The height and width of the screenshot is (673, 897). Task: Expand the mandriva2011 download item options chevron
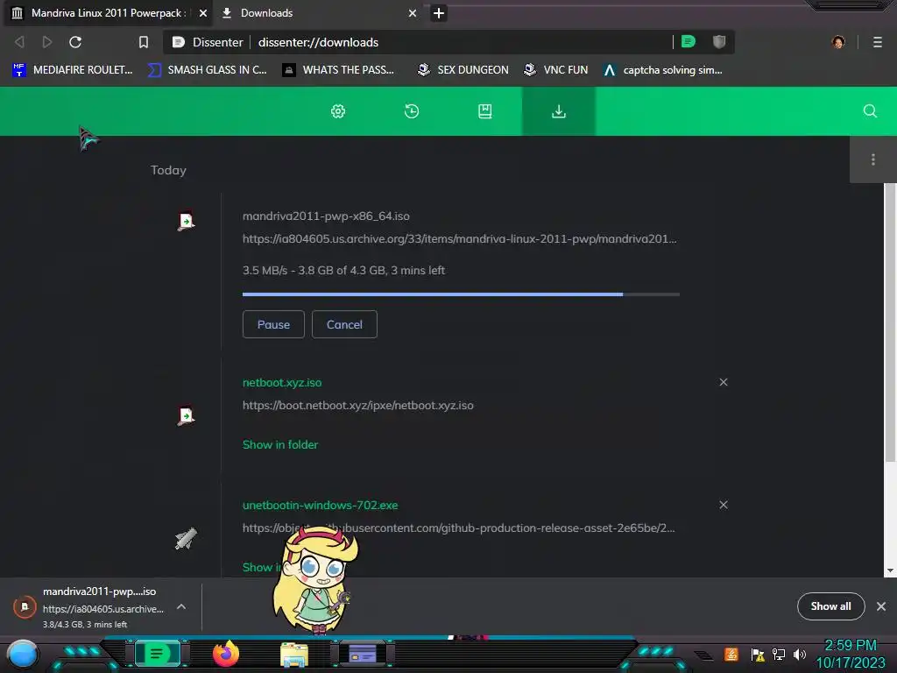181,606
